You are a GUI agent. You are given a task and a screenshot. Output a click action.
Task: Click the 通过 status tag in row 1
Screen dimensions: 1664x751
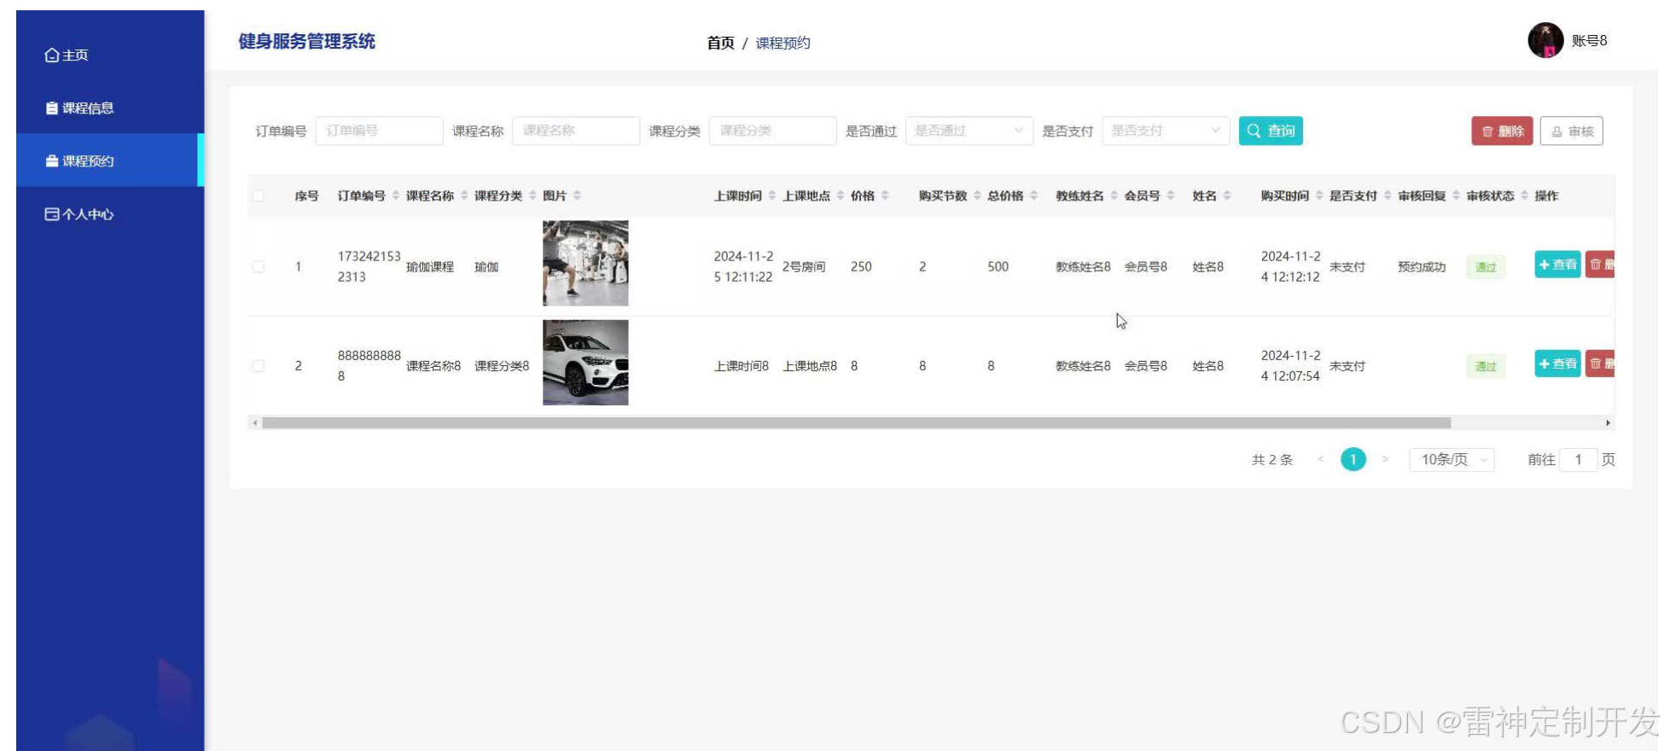[x=1486, y=267]
